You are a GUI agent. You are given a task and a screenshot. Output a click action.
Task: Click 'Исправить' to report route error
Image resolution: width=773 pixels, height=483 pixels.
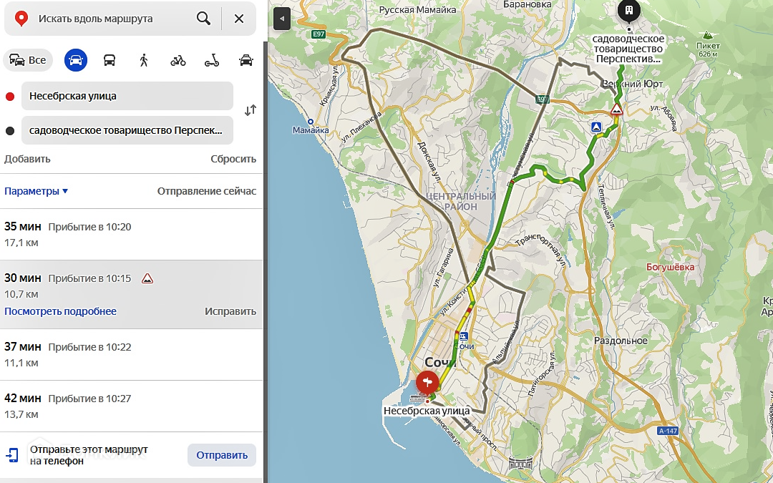point(230,311)
